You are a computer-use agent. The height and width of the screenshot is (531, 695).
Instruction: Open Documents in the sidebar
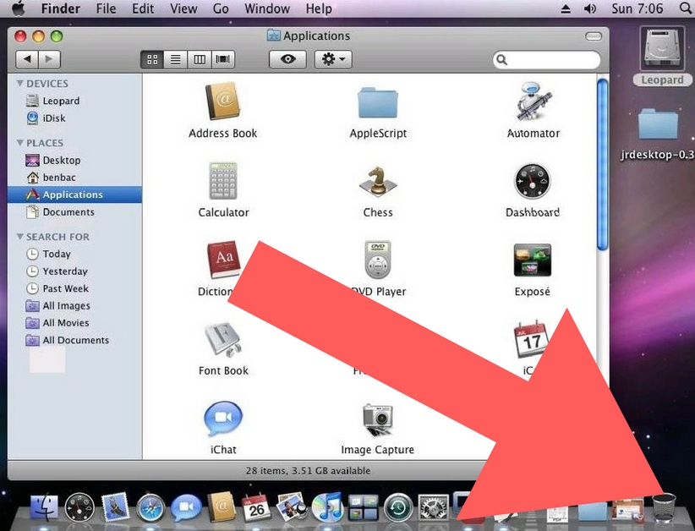[74, 212]
